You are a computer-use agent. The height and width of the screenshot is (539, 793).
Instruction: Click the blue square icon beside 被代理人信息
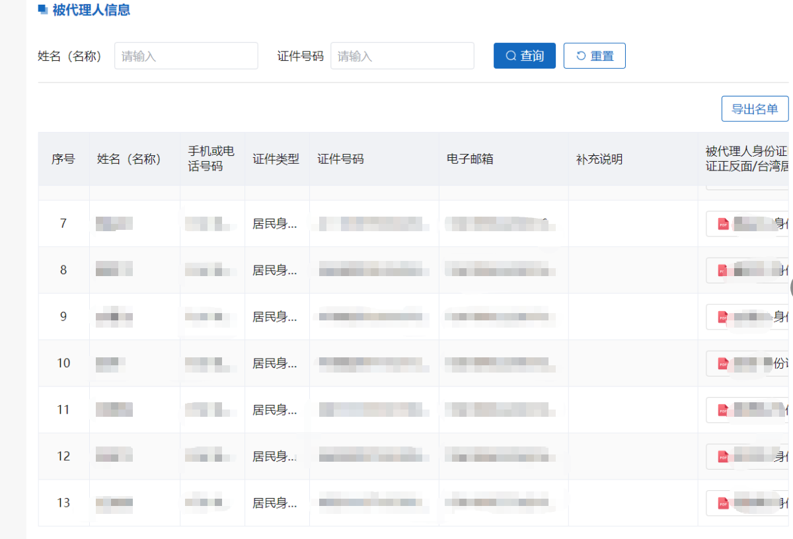click(43, 10)
